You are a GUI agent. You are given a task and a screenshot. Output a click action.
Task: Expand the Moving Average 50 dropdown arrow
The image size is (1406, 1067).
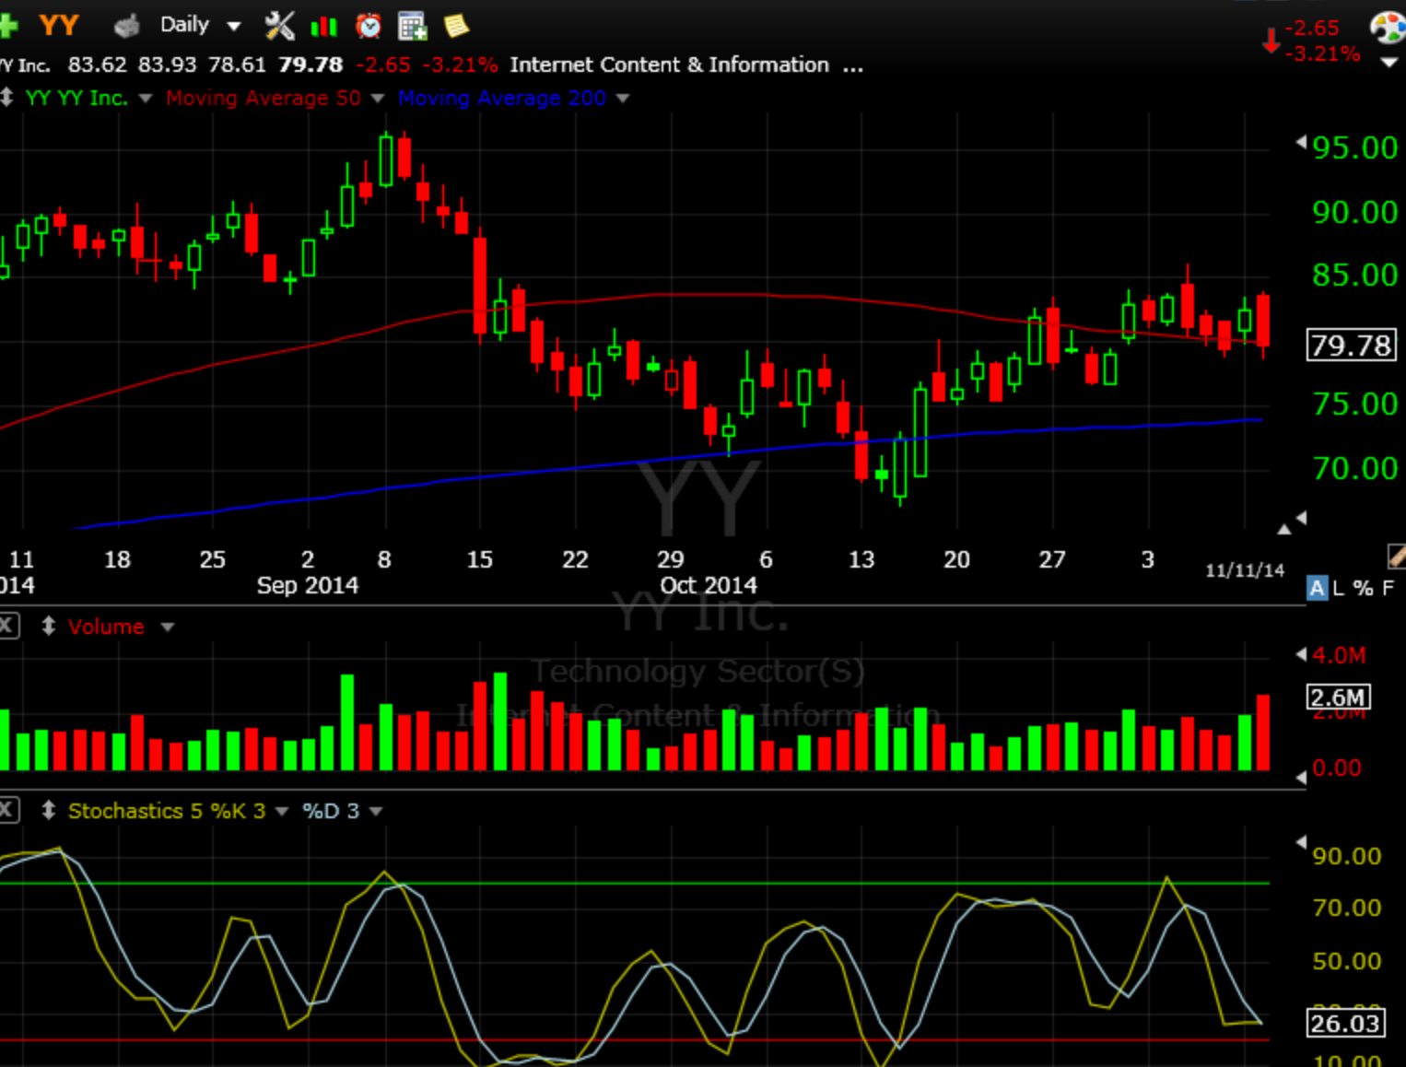pos(377,98)
